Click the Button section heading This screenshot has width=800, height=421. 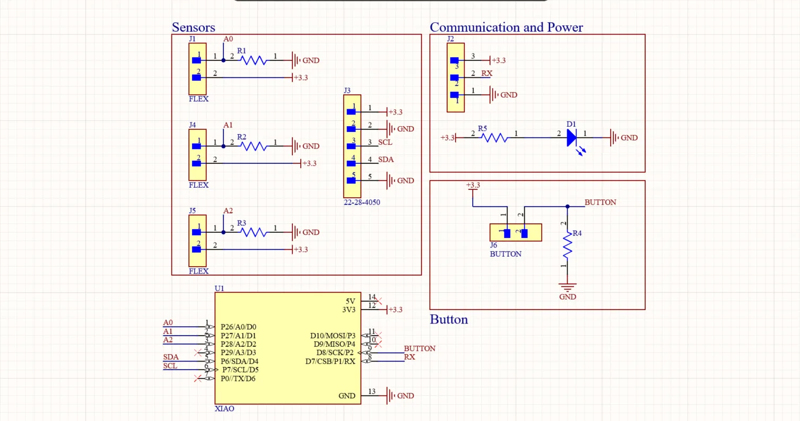pyautogui.click(x=448, y=319)
